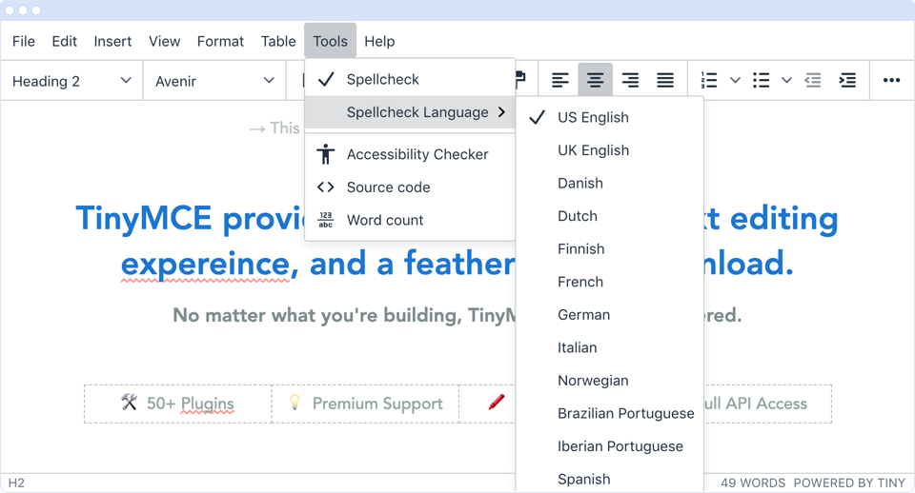This screenshot has width=915, height=493.
Task: Click the partially hidden format painter icon
Action: pyautogui.click(x=520, y=79)
